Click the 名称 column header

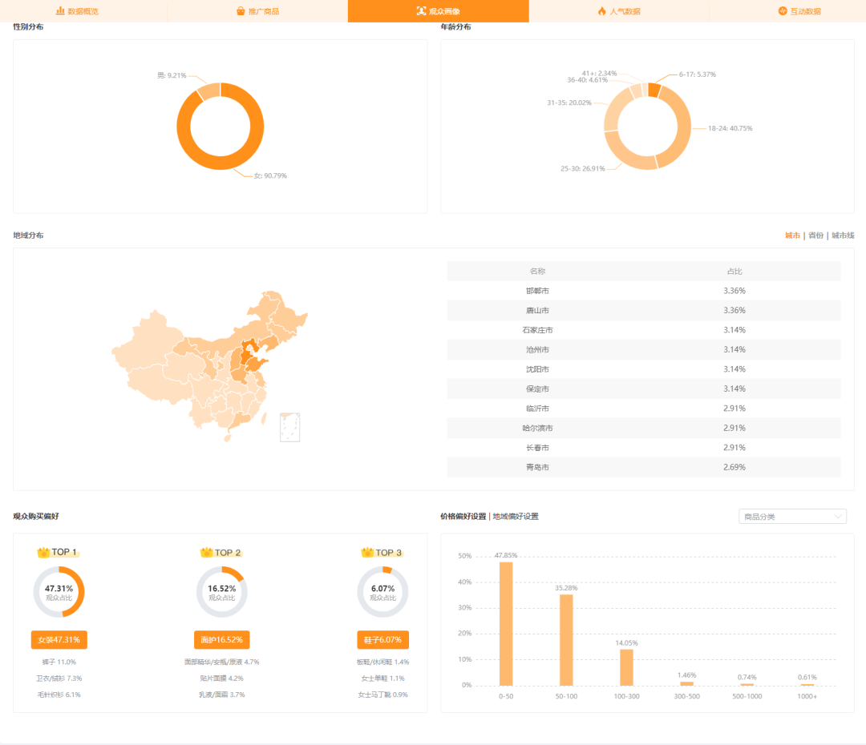(537, 272)
